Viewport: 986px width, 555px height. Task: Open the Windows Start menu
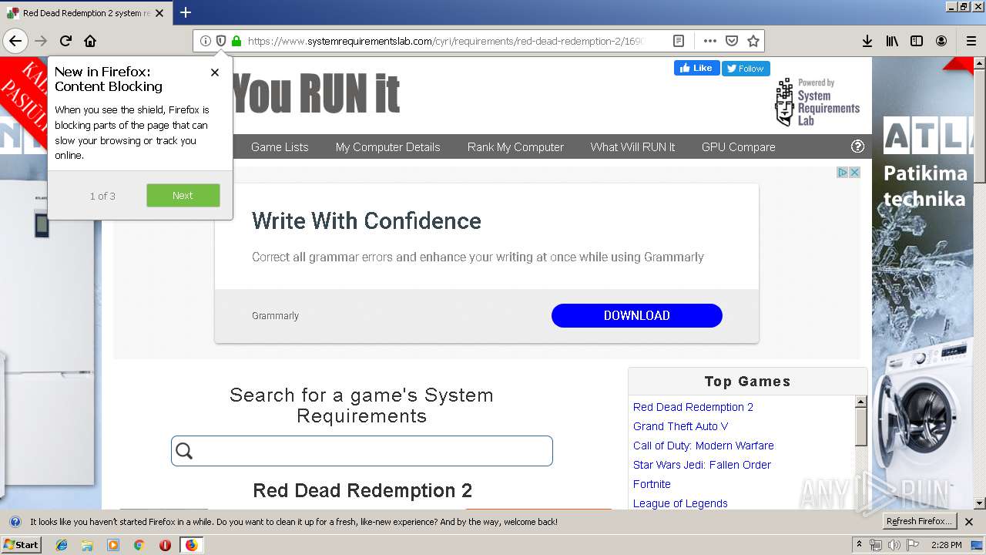click(22, 544)
